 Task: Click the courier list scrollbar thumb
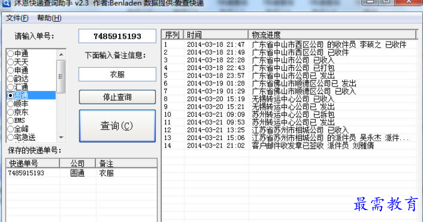(61, 76)
